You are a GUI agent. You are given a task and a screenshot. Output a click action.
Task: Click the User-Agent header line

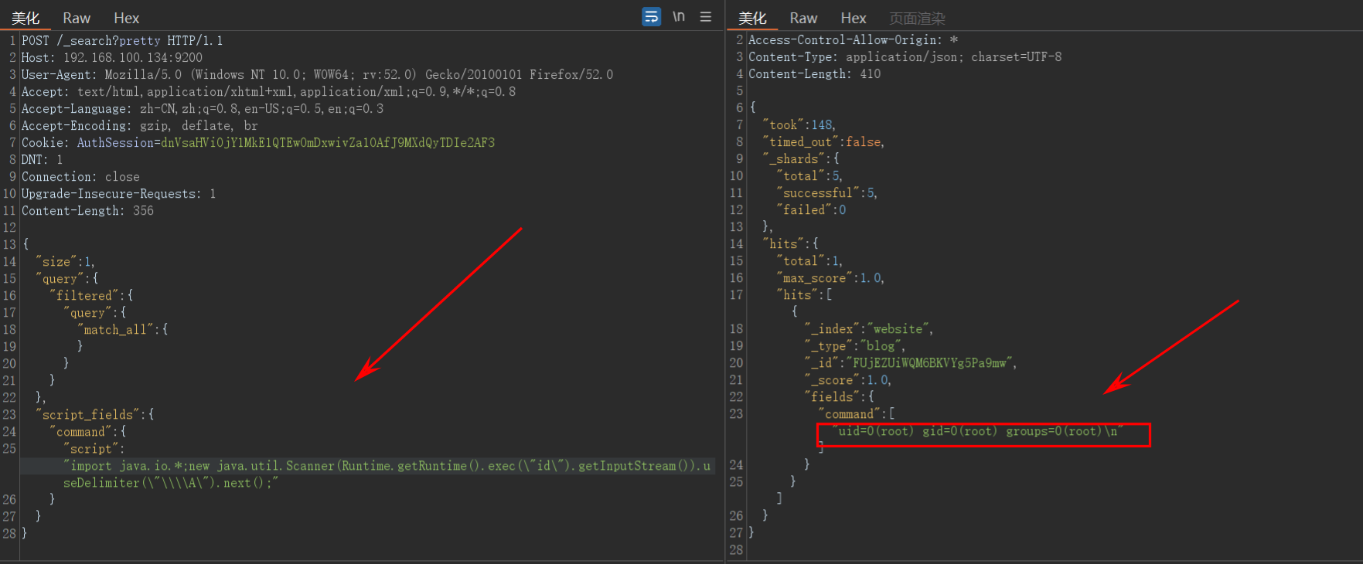point(317,74)
